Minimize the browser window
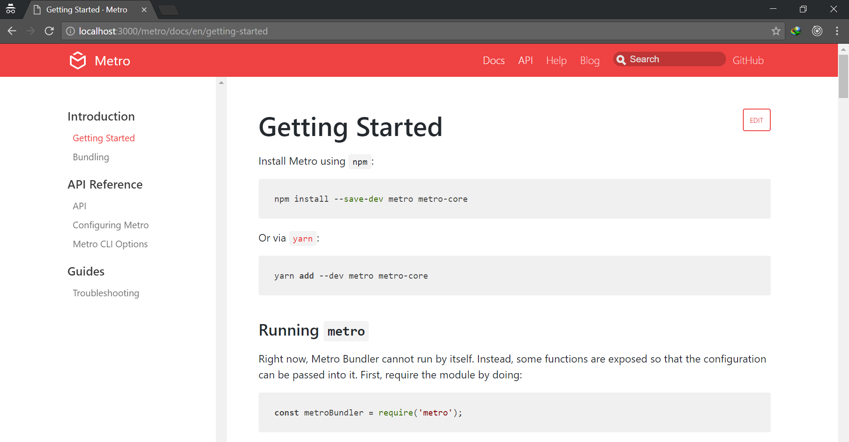This screenshot has width=849, height=442. 773,9
